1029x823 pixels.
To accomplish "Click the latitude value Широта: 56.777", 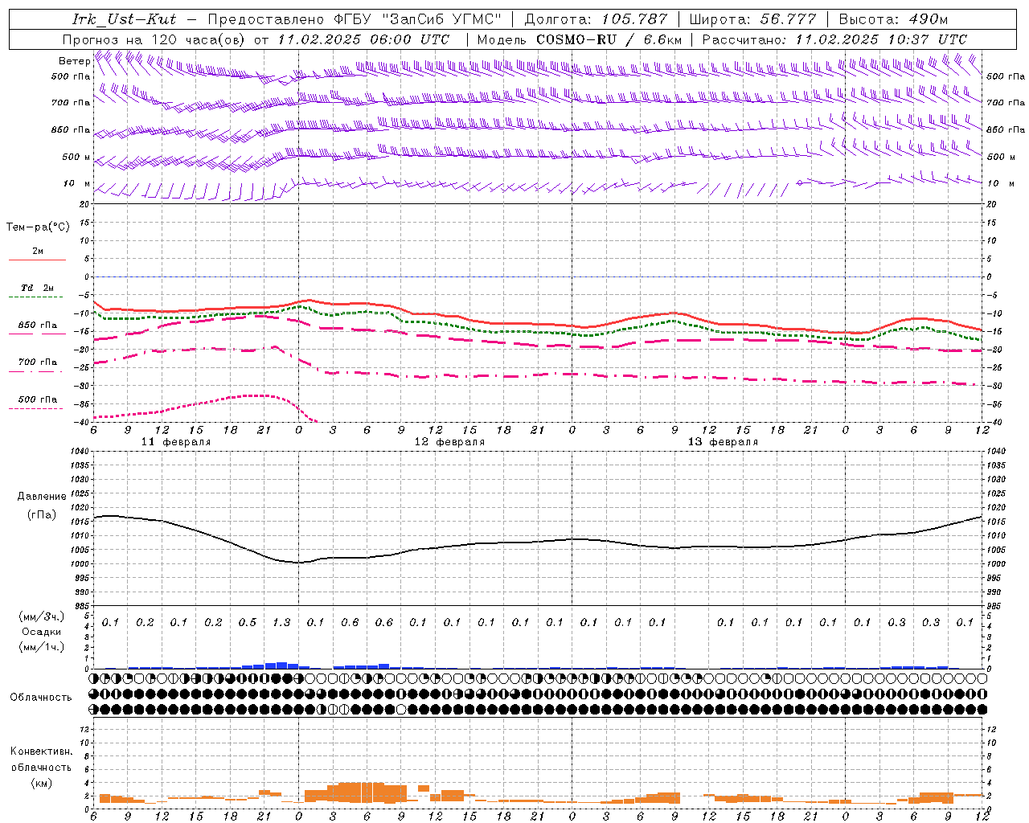I will [752, 19].
